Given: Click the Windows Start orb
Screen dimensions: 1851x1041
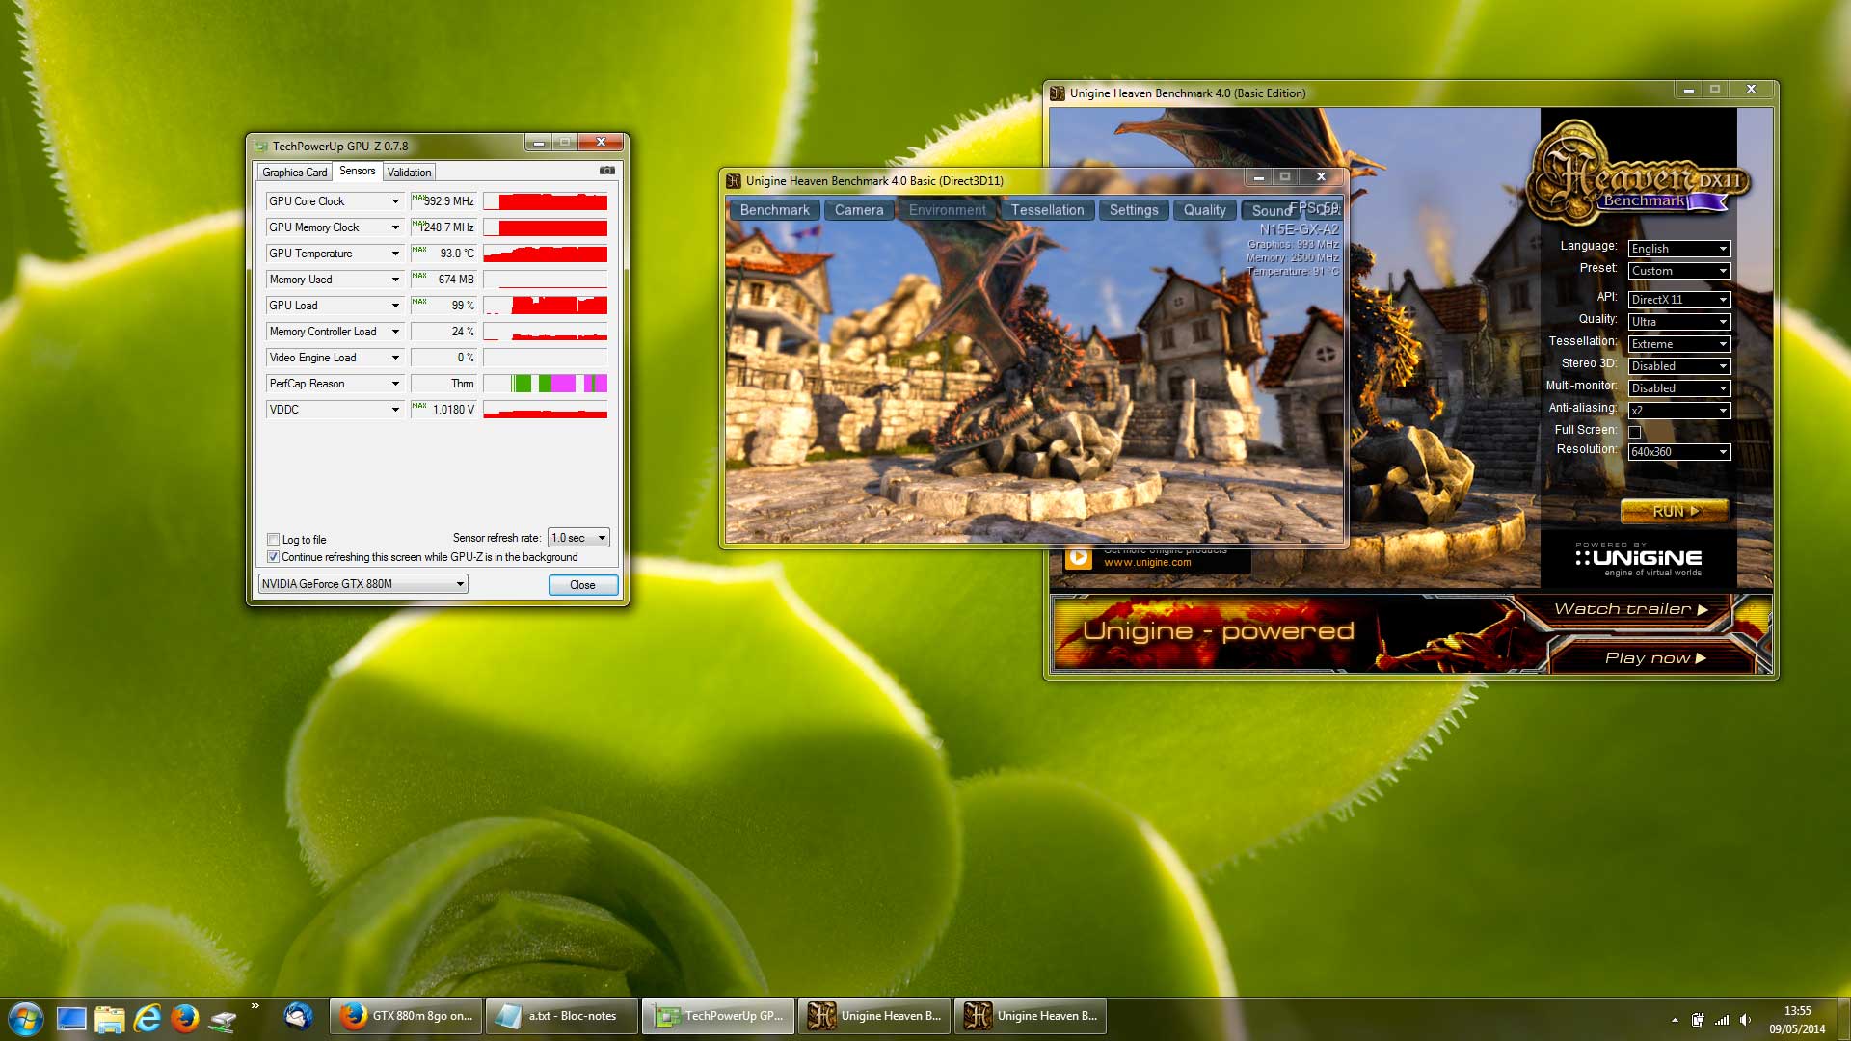Looking at the screenshot, I should (x=25, y=1018).
